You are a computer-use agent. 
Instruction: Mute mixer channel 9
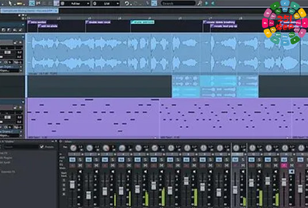pyautogui.click(x=210, y=166)
